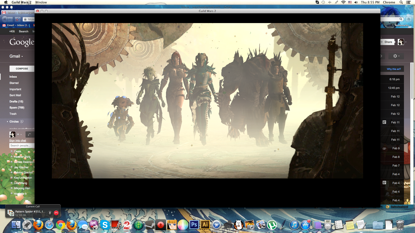415x233 pixels.
Task: Open Messages speech-bubble app in the Dock
Action: (83, 225)
